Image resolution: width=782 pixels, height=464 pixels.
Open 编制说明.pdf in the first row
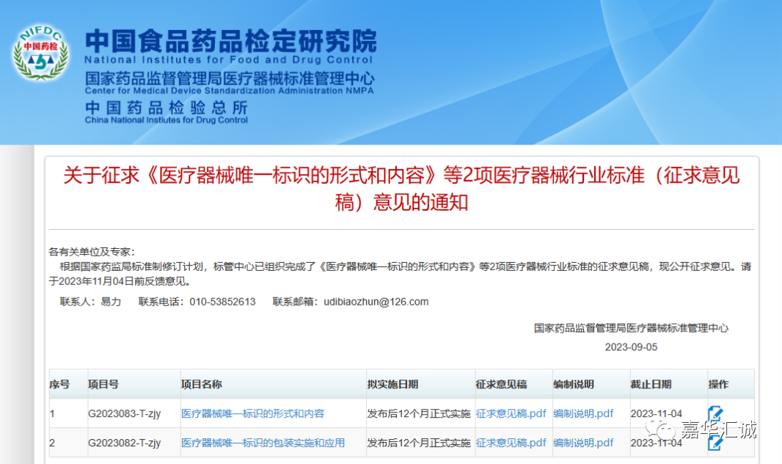pos(583,414)
